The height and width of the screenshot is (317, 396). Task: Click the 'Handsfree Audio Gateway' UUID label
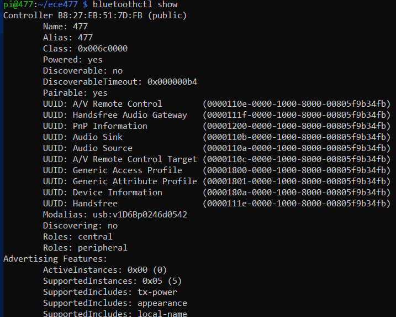(x=130, y=115)
